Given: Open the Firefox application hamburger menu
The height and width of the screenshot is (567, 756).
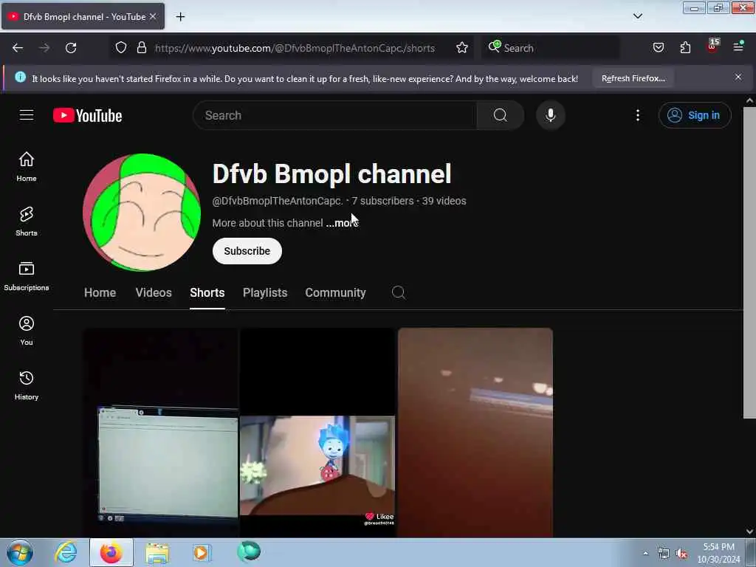Looking at the screenshot, I should pos(738,47).
